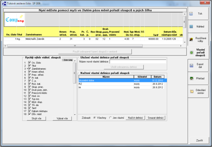The width and height of the screenshot is (212, 147).
Task: Toggle the Zaměstnanec column checkbox
Action: click(29, 68)
